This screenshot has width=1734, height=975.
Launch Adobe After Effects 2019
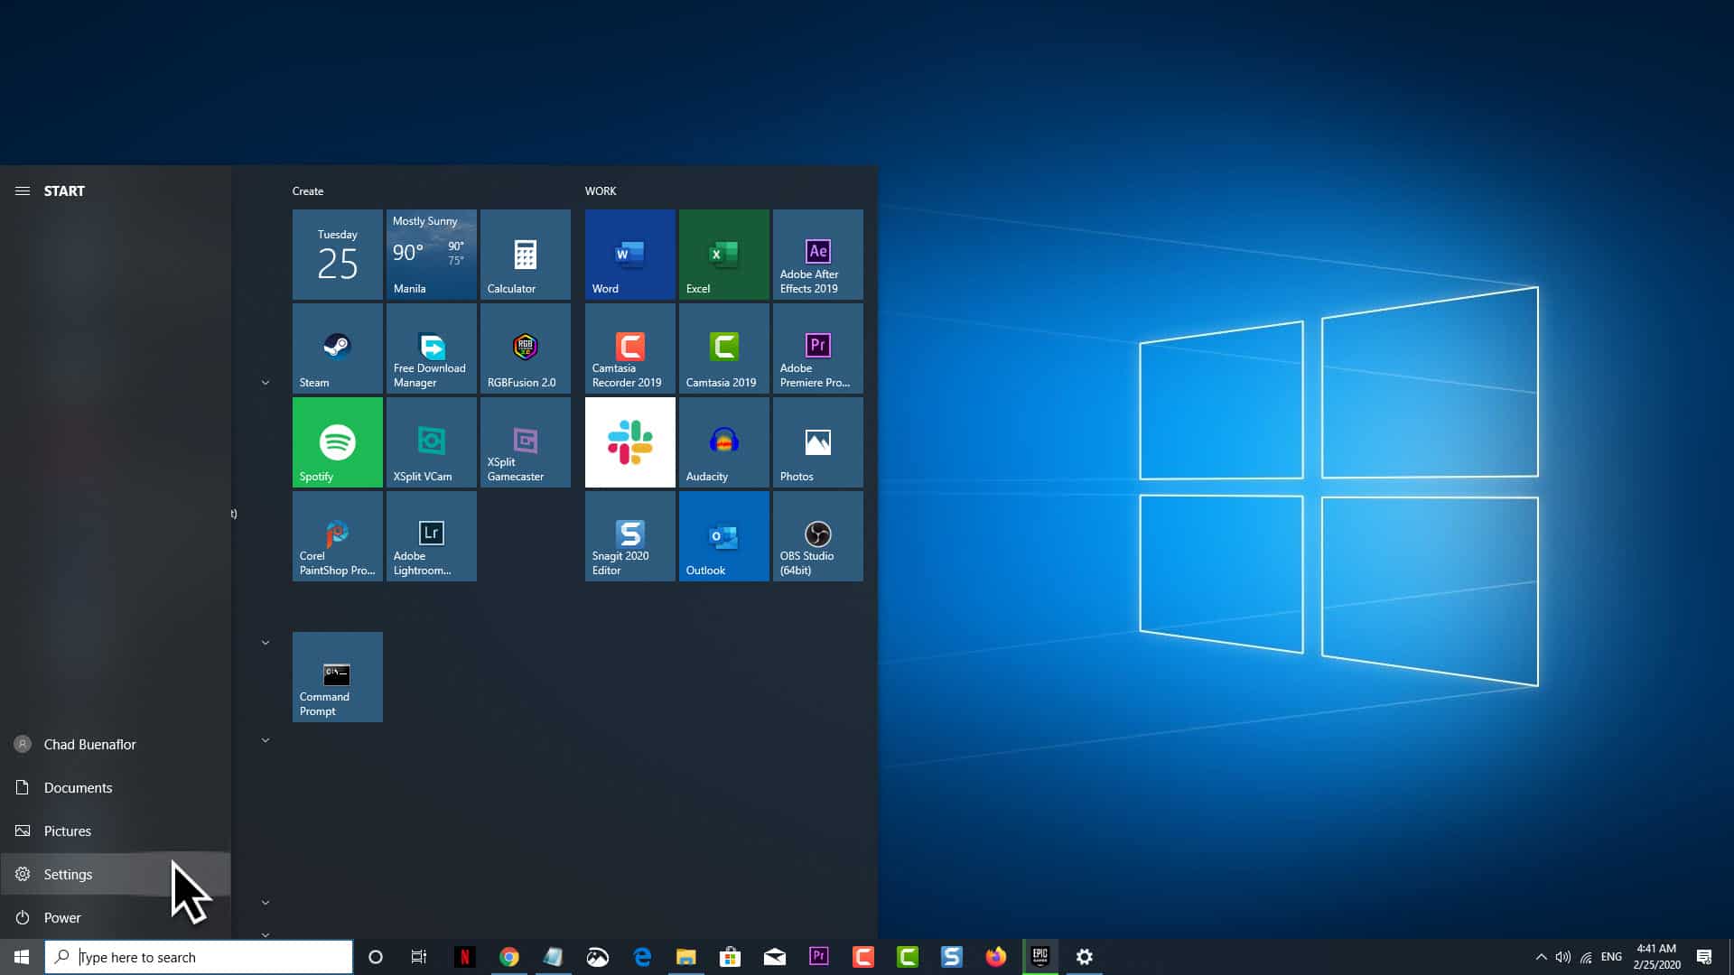point(817,254)
